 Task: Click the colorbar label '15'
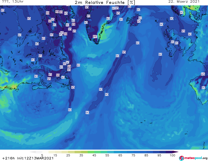click(x=55, y=155)
